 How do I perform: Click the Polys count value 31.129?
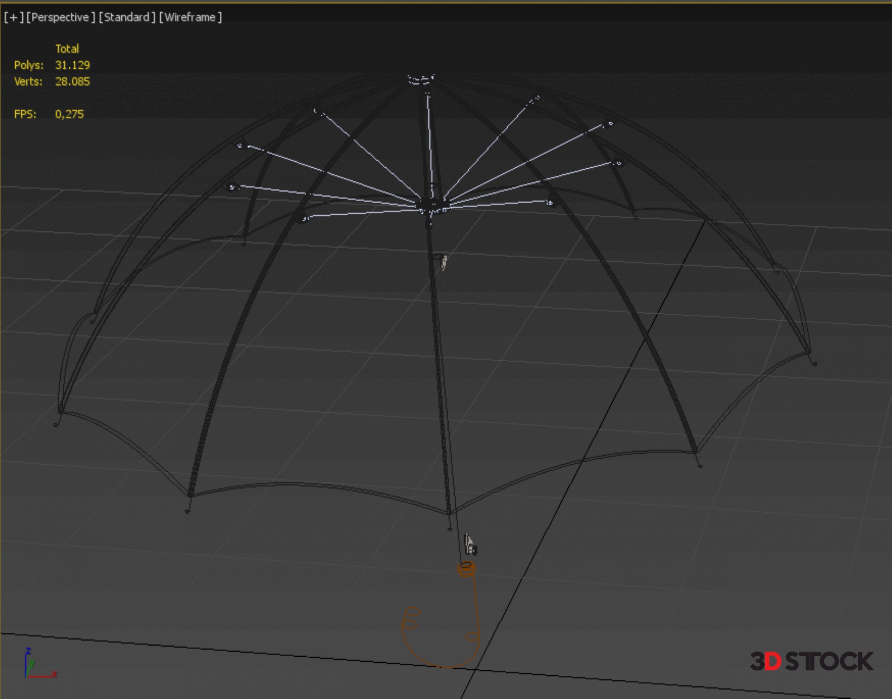[x=72, y=65]
